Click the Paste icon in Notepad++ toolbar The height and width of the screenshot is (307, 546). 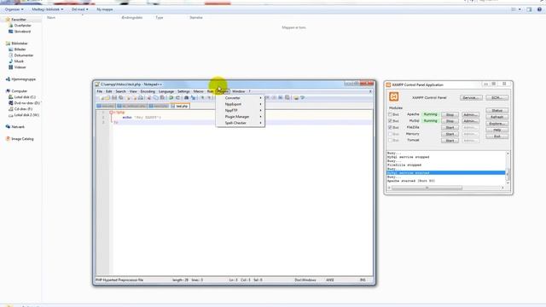tap(162, 98)
